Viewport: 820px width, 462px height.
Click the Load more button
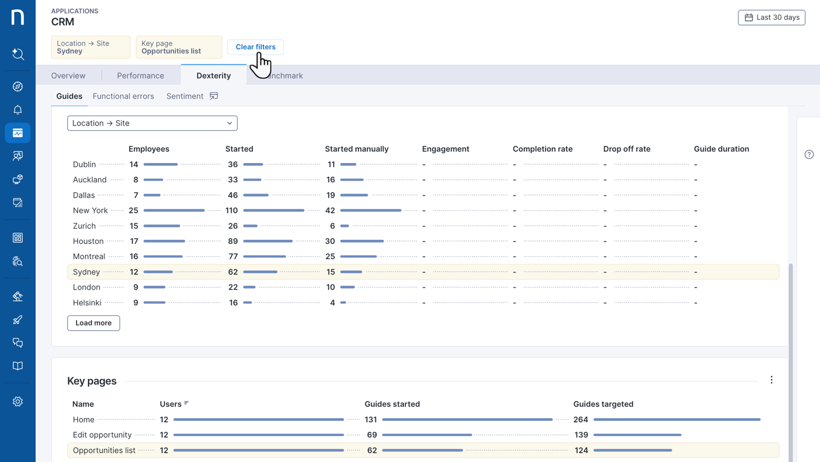[x=93, y=323]
